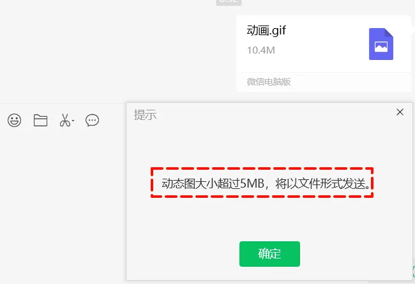
Task: Click the red dashed highlight border
Action: pyautogui.click(x=262, y=168)
